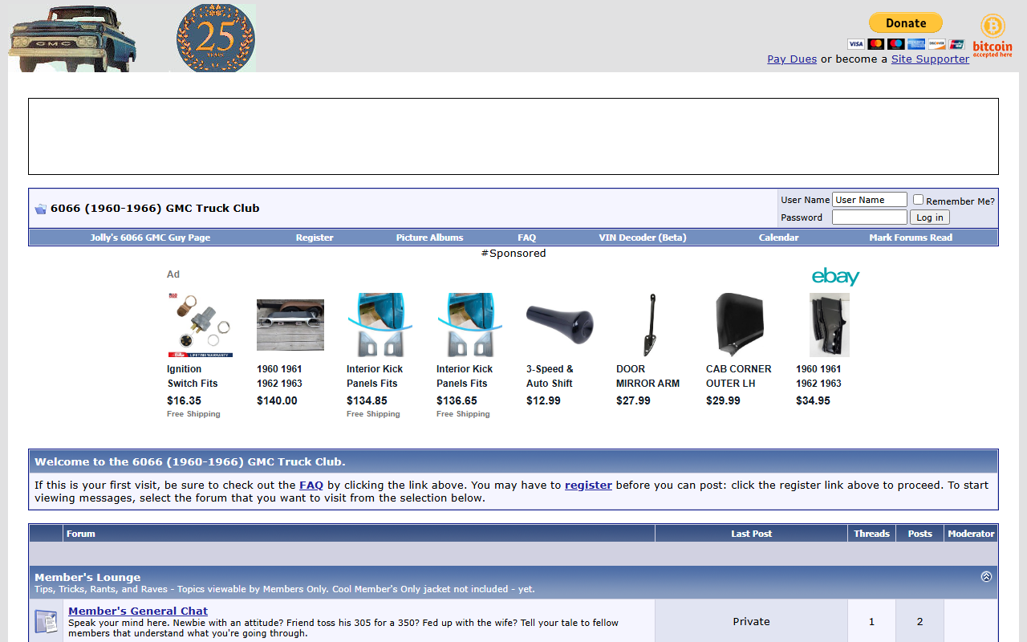The height and width of the screenshot is (642, 1027).
Task: Click the 25 years anniversary badge
Action: point(216,38)
